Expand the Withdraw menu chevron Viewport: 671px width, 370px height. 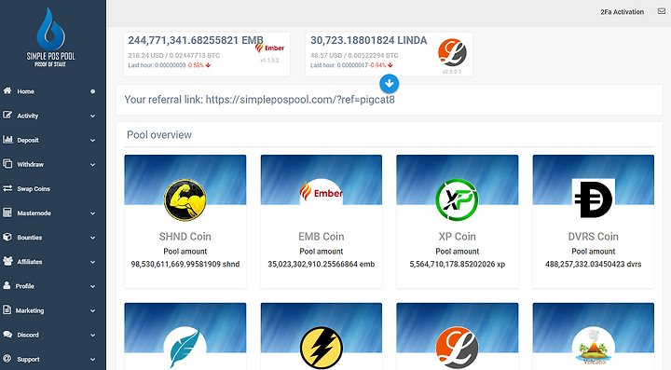tap(93, 165)
